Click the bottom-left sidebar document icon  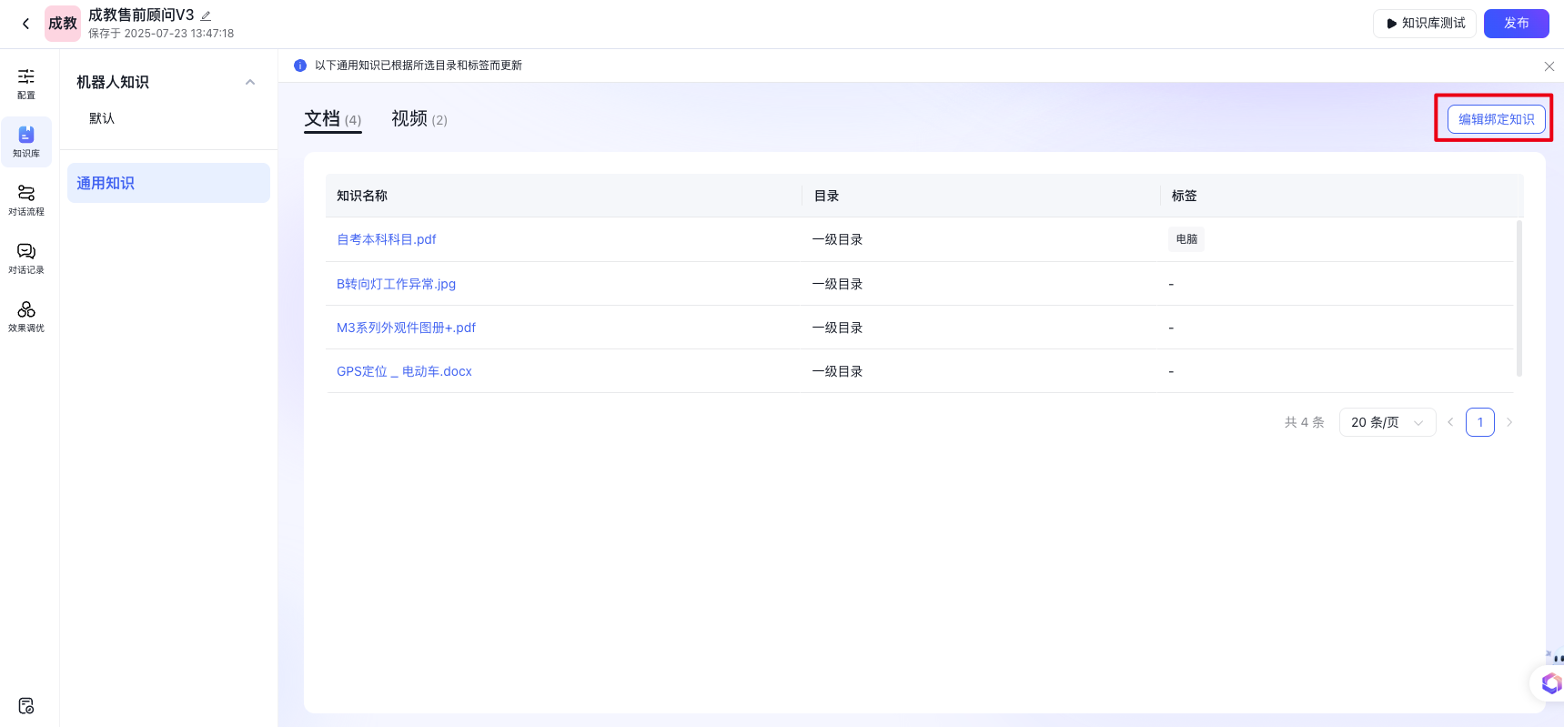[x=26, y=705]
